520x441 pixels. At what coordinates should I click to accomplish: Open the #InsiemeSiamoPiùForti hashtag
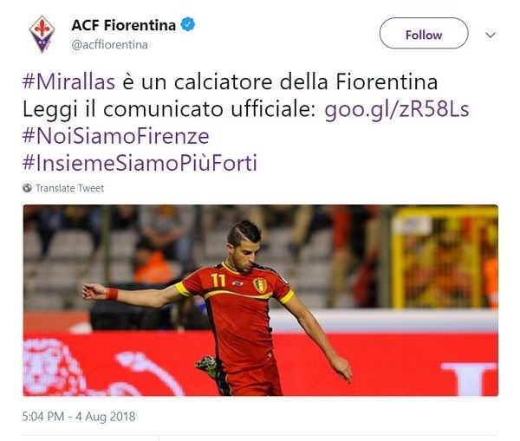click(140, 163)
